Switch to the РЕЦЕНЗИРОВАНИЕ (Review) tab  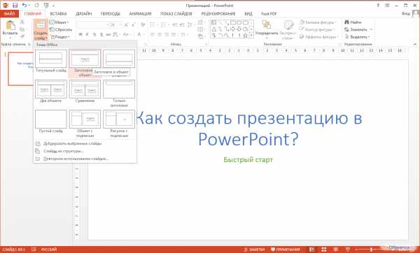[x=218, y=14]
